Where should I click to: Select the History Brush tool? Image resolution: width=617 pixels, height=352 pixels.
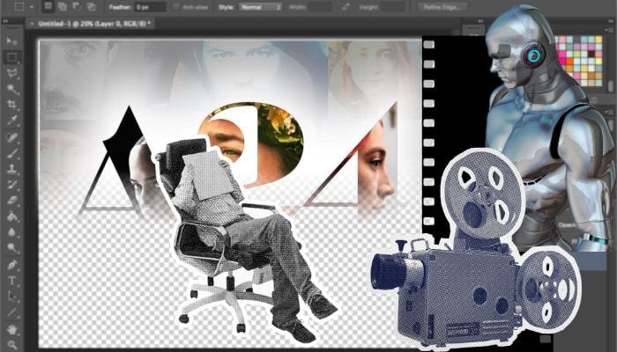coord(11,185)
